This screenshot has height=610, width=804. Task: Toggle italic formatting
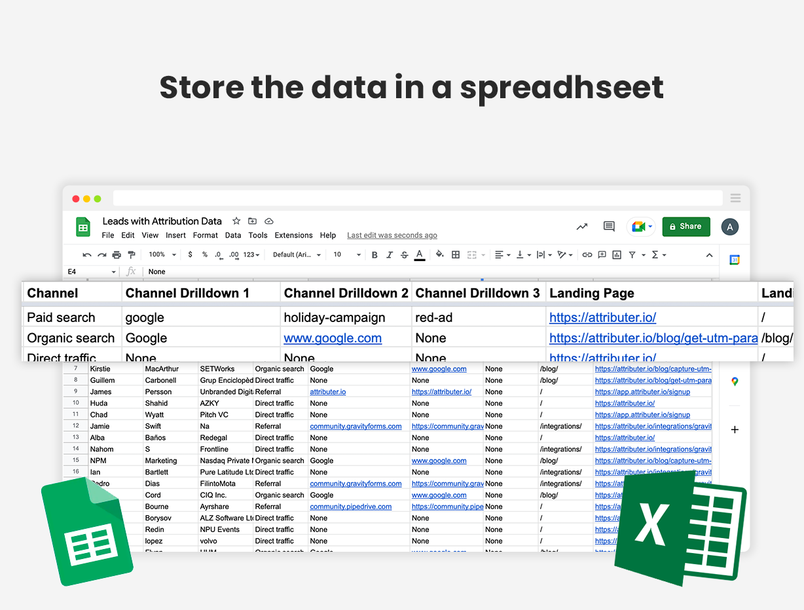390,255
